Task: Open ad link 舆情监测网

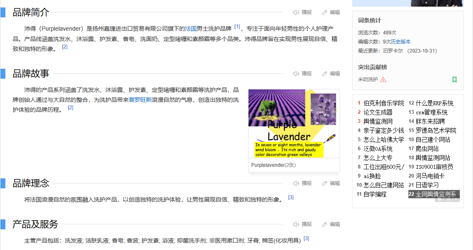Action: [378, 122]
